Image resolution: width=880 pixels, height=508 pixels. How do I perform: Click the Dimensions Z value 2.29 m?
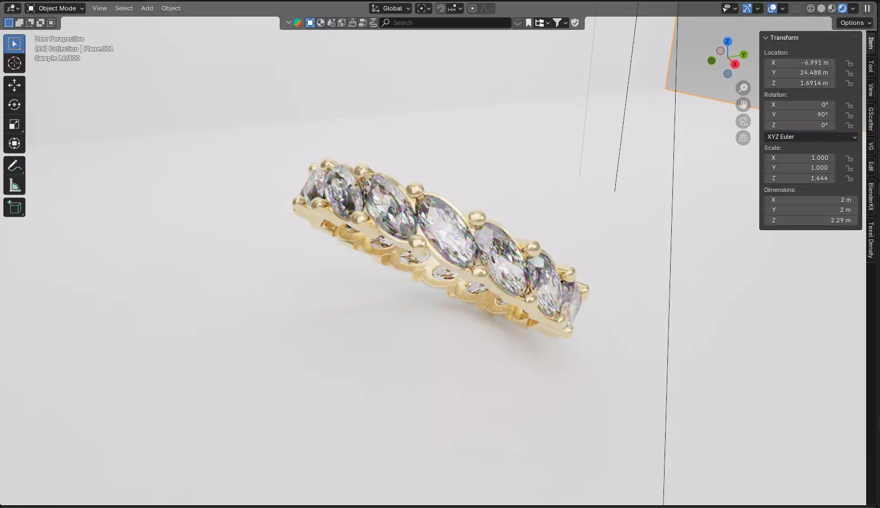[811, 220]
